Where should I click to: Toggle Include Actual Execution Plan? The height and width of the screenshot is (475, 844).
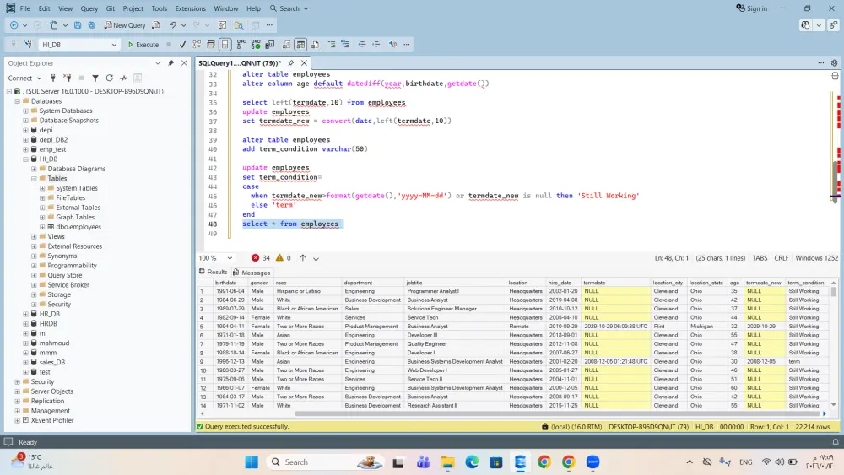241,45
